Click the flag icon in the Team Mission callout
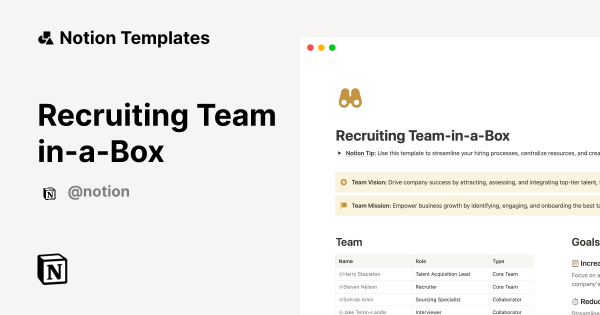This screenshot has width=600, height=315. pyautogui.click(x=343, y=205)
